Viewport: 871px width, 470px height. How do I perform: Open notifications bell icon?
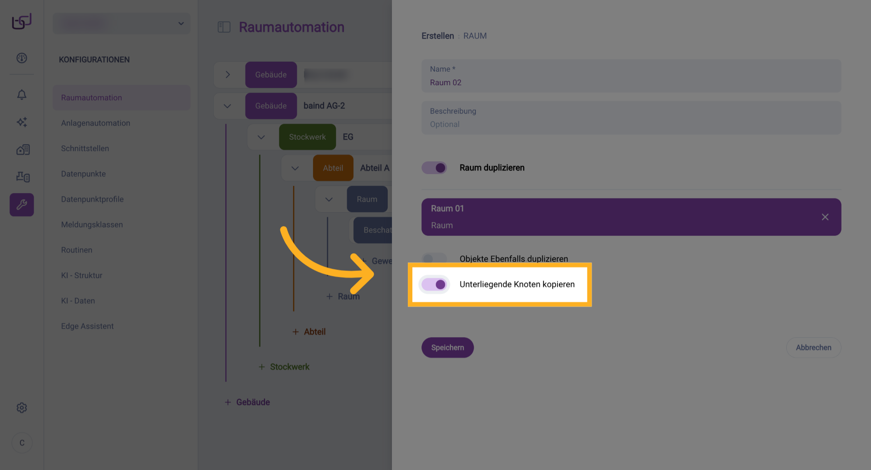[x=22, y=94]
